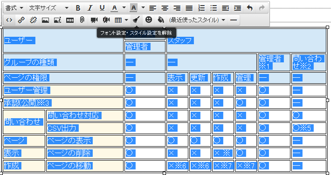Switch to HTML source code view
Image resolution: width=331 pixels, height=175 pixels.
pos(9,20)
